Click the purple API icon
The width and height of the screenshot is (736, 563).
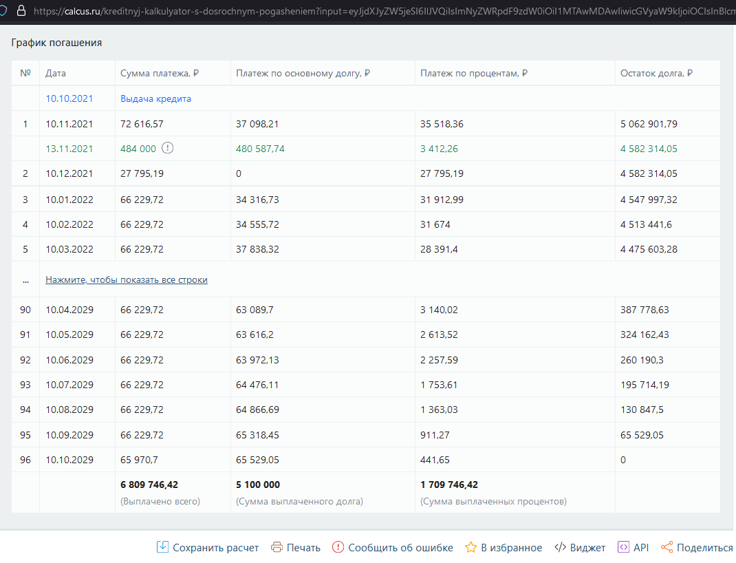623,547
